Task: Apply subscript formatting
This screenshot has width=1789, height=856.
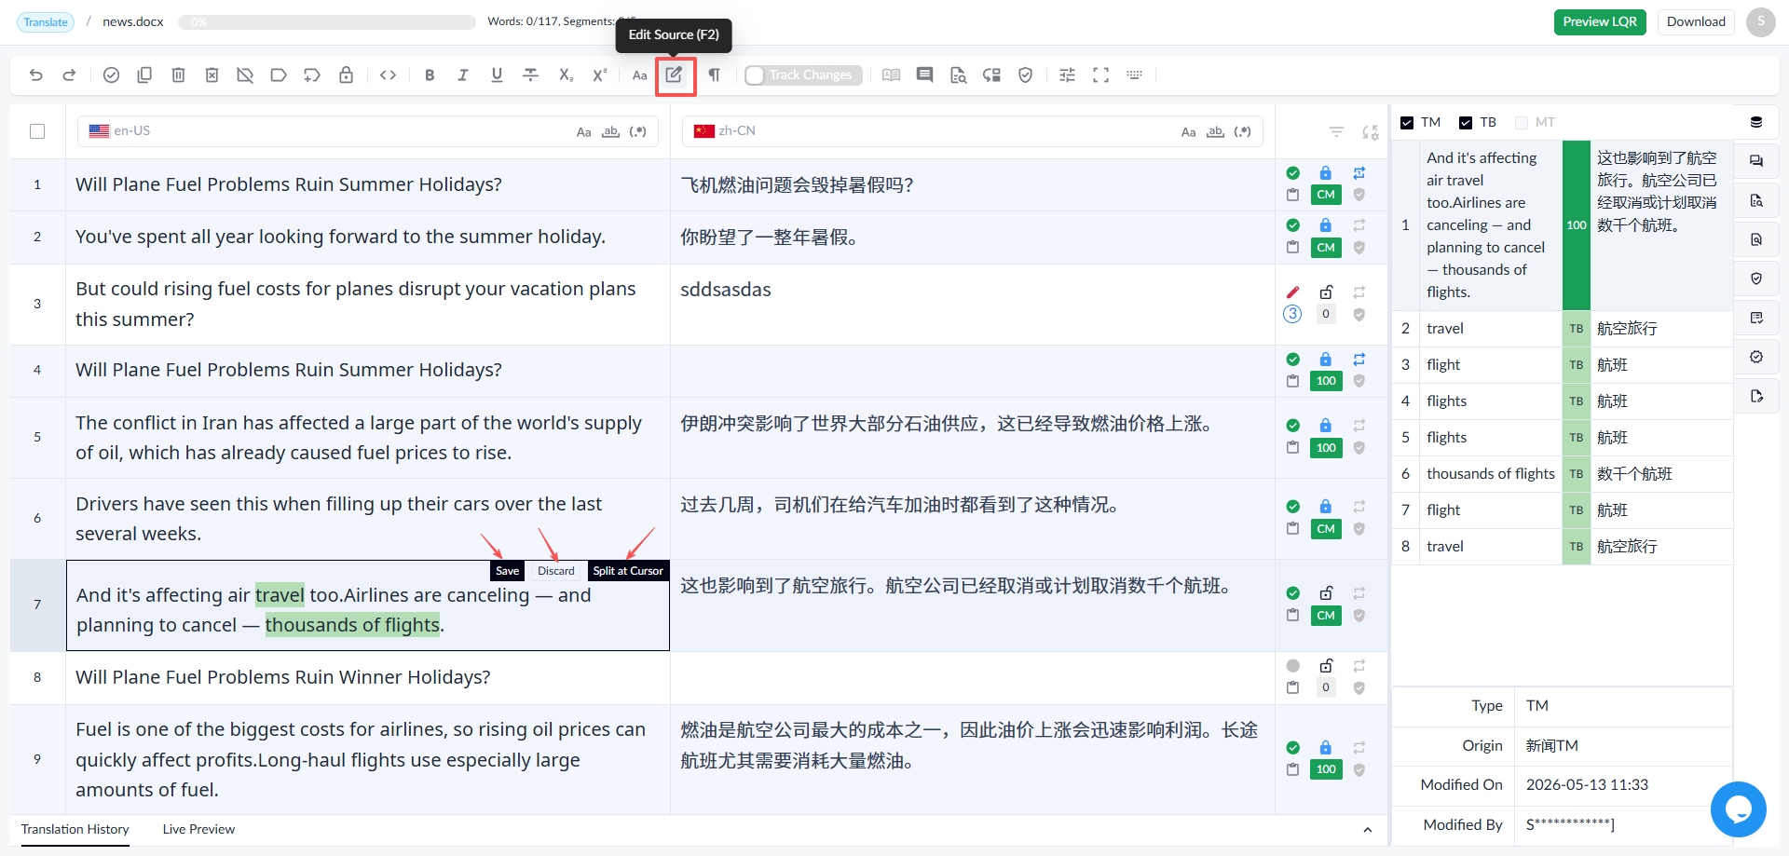Action: point(566,75)
